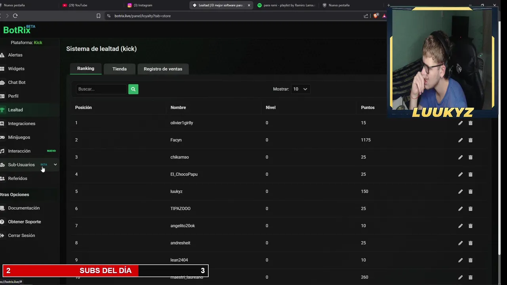This screenshot has width=507, height=285.
Task: Switch to the YouTube browser tab
Action: [x=91, y=5]
